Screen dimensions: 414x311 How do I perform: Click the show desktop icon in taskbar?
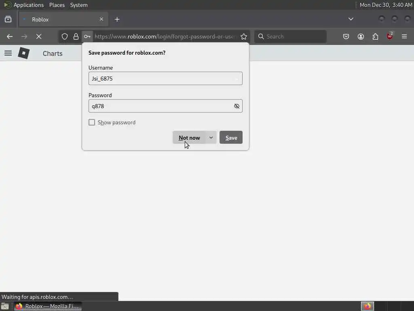[5, 307]
